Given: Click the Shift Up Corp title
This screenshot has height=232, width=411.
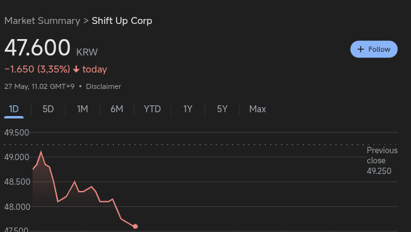Looking at the screenshot, I should [x=122, y=21].
